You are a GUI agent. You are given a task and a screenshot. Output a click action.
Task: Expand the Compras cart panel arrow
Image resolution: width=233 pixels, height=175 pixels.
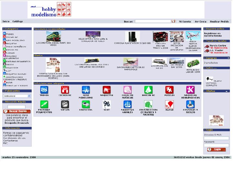click(x=227, y=58)
